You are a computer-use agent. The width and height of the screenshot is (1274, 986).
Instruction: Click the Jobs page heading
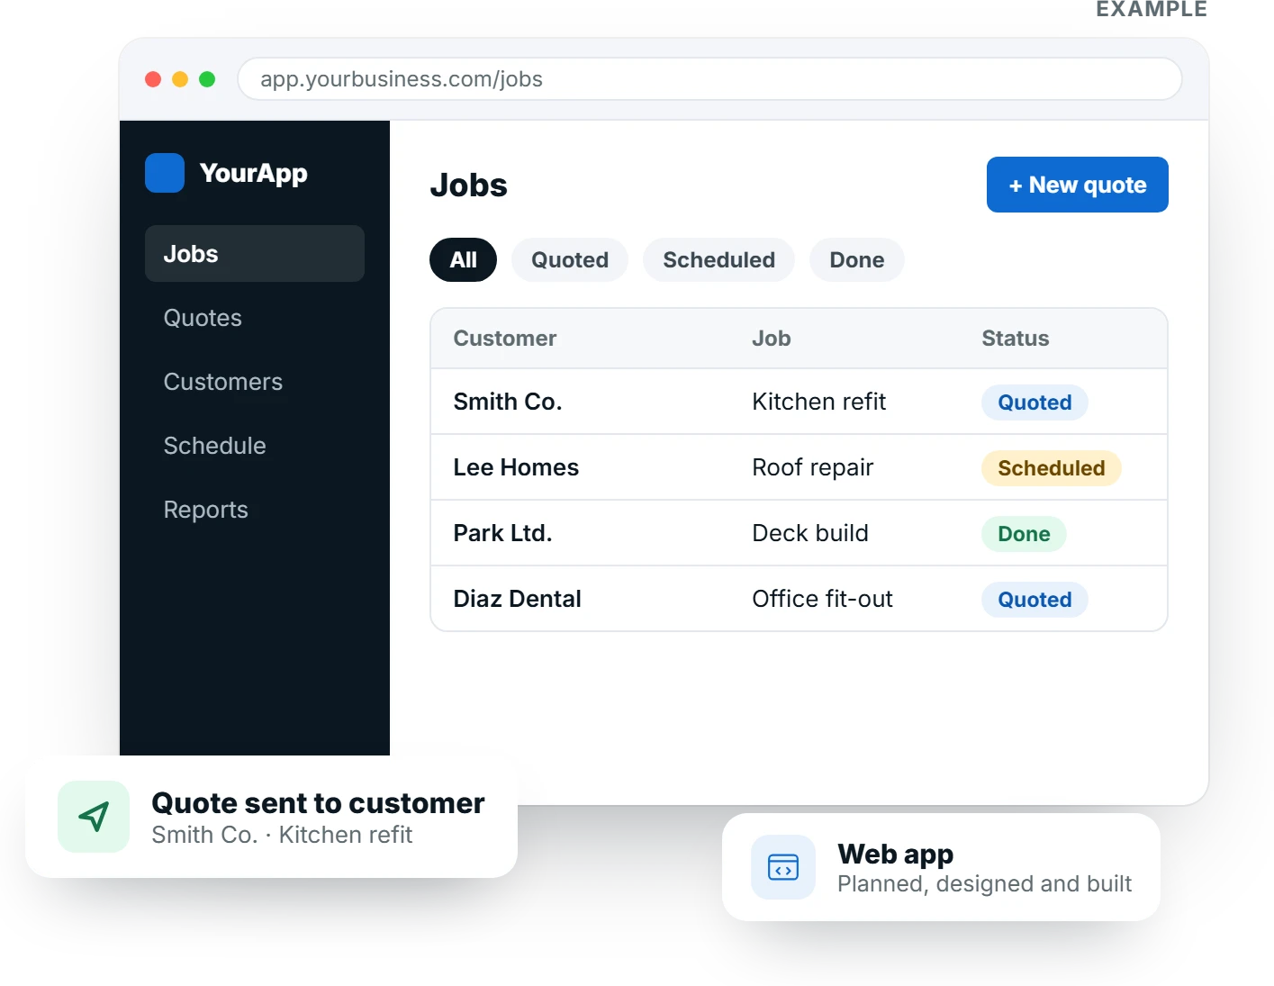[x=469, y=185]
